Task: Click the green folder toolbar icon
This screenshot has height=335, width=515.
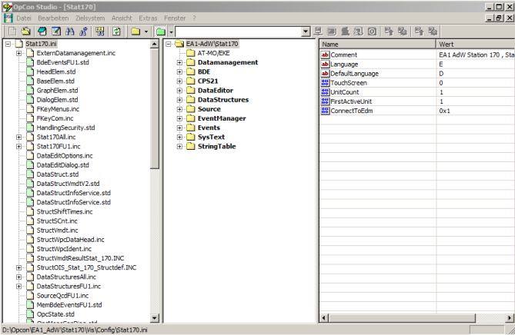Action: [160, 32]
